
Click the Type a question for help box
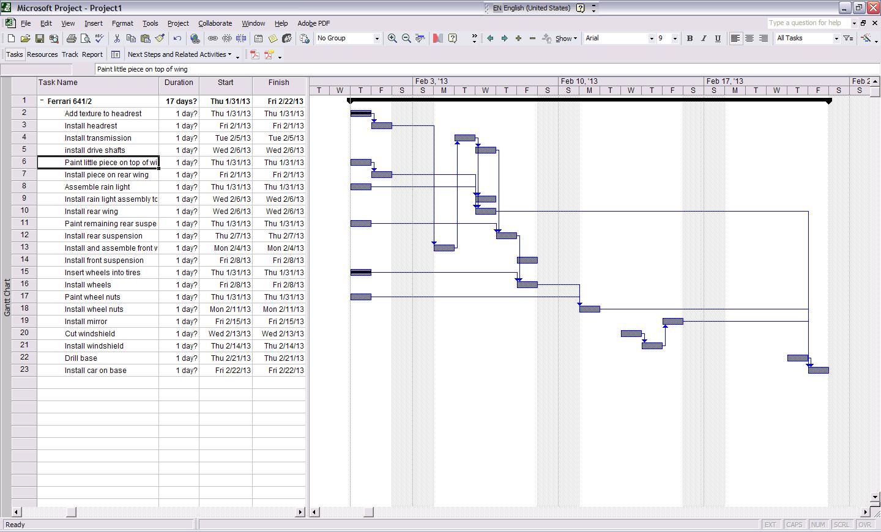click(808, 23)
